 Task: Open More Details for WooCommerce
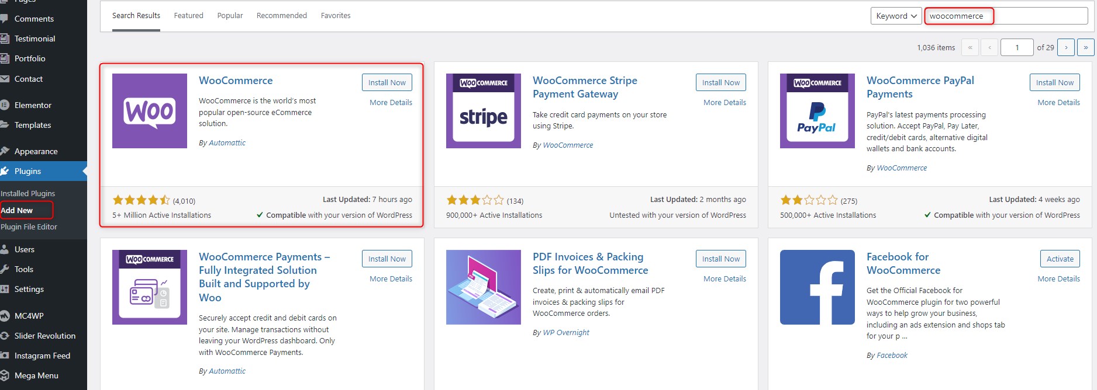tap(391, 102)
